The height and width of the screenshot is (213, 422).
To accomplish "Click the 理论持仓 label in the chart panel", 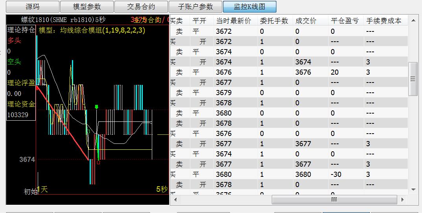I will coord(21,29).
